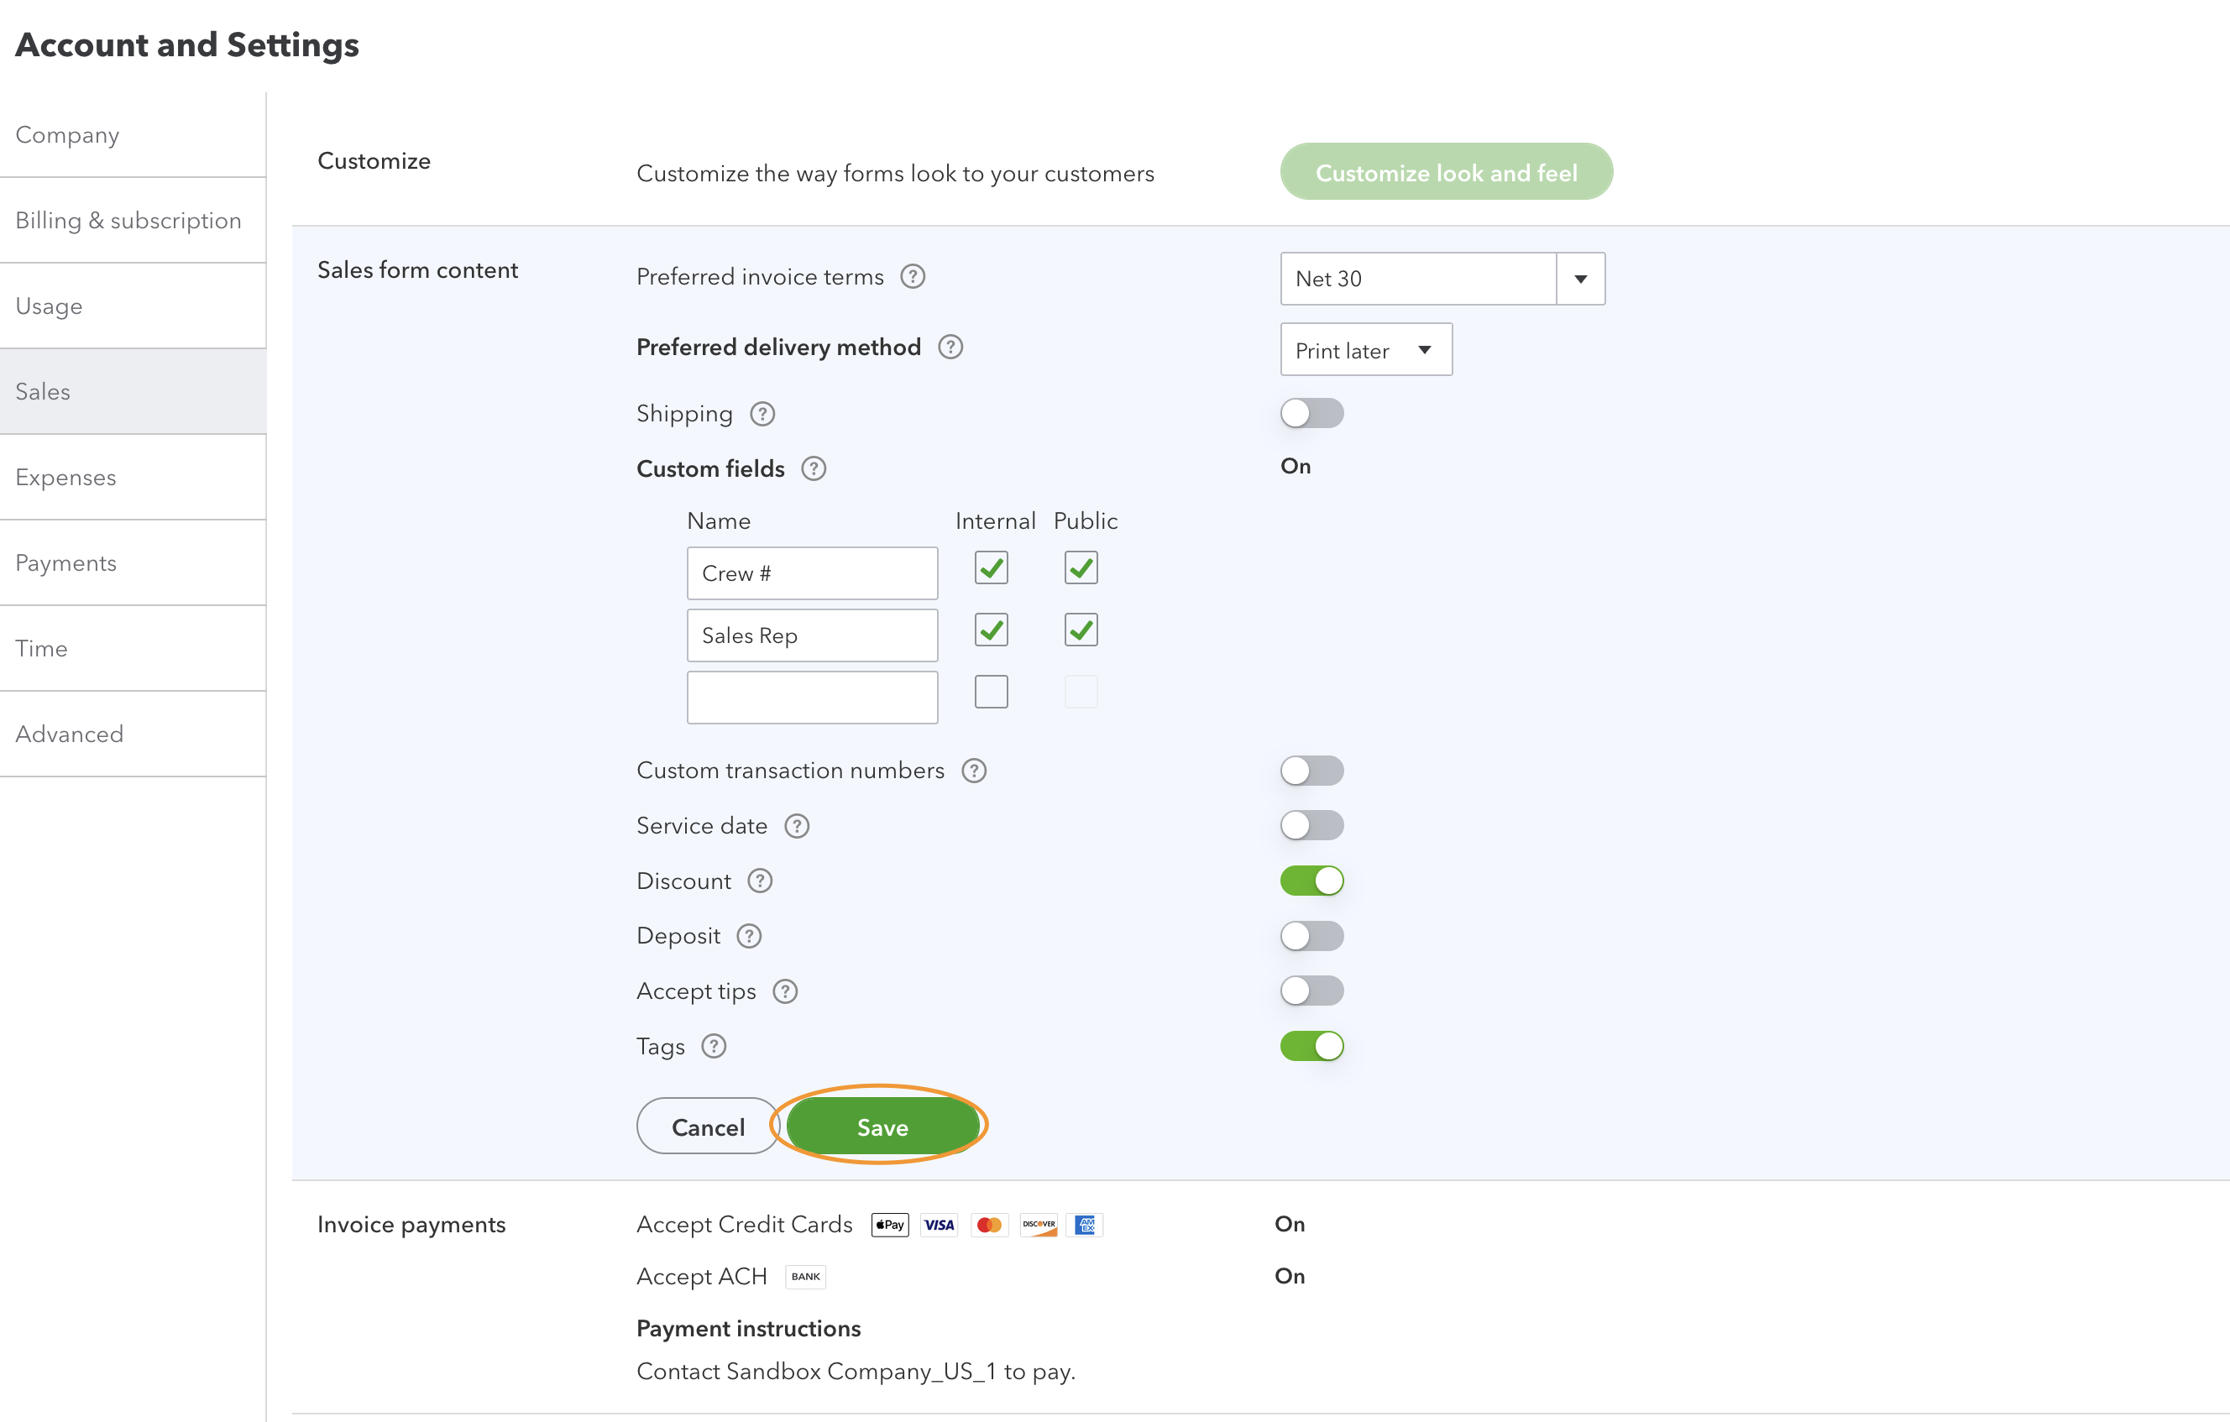Click the empty third custom field name box
Screen dimensions: 2230x1422
pos(811,697)
